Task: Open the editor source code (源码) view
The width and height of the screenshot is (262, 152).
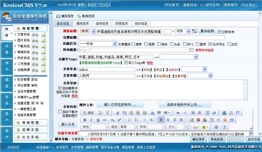Action: (x=88, y=113)
